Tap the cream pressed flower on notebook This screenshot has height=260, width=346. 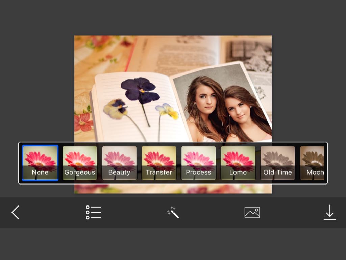115,108
